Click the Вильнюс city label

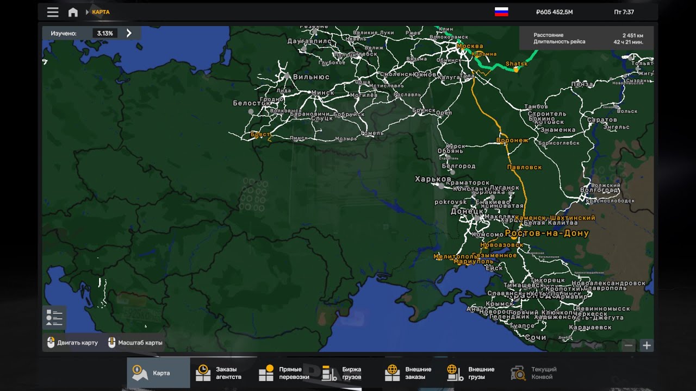click(311, 77)
